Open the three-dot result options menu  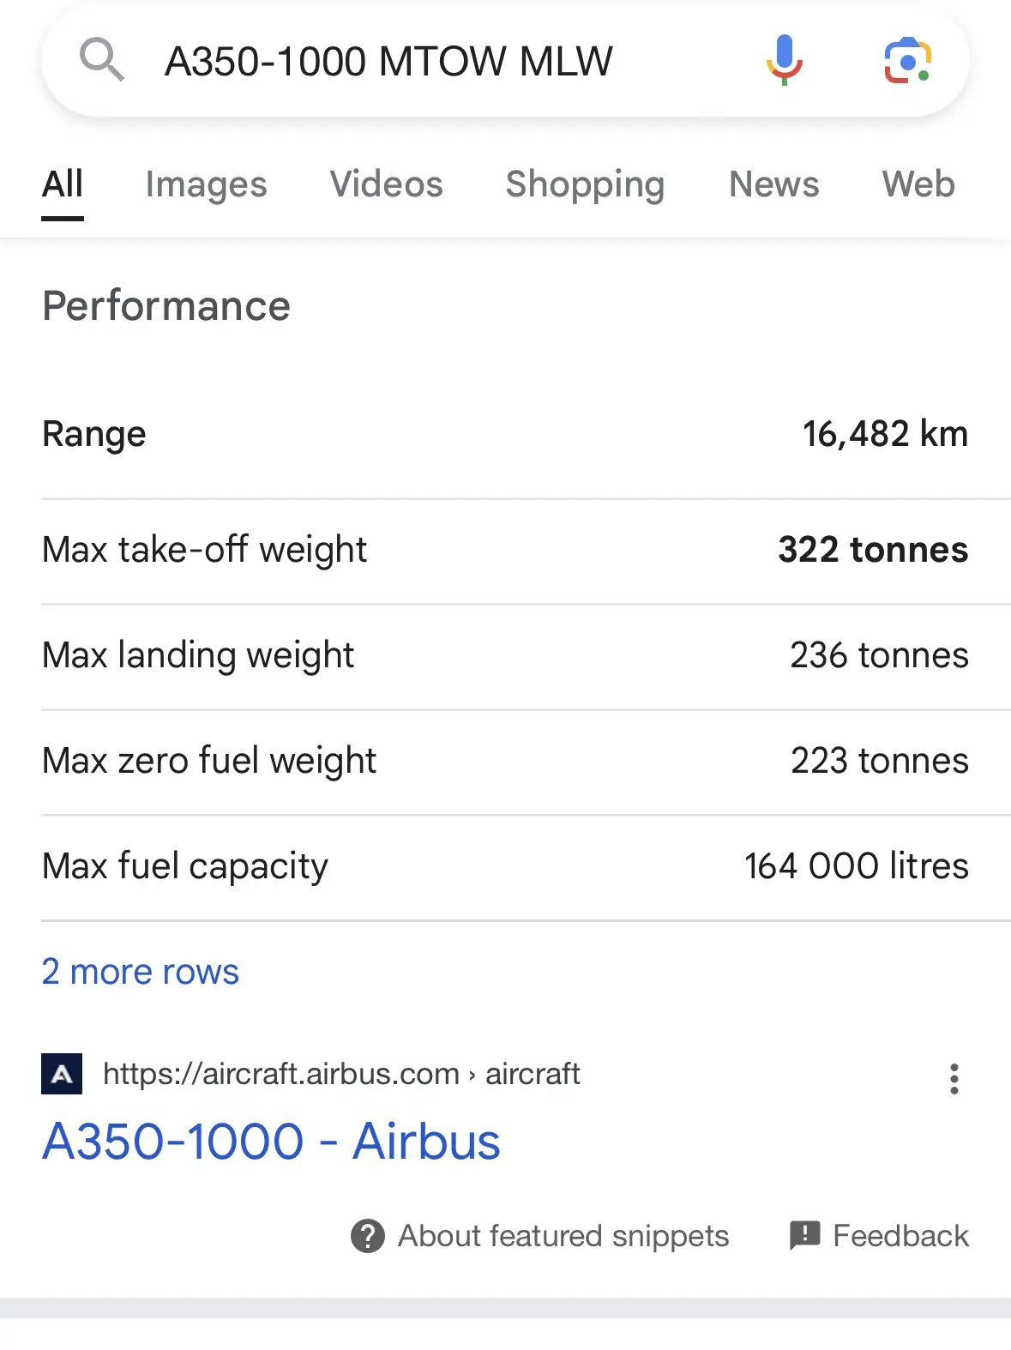[954, 1078]
